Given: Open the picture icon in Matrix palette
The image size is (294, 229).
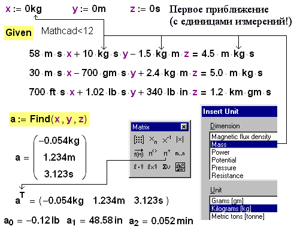Looking at the screenshot, I should pos(180,167).
